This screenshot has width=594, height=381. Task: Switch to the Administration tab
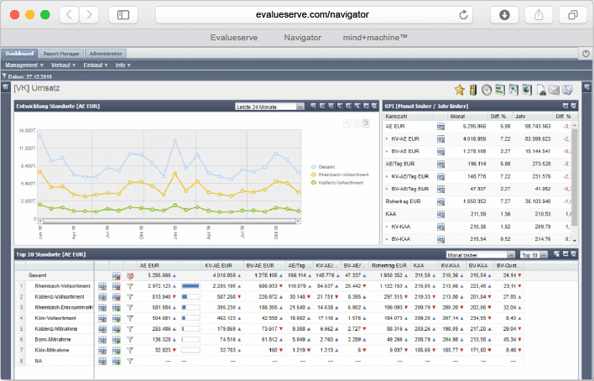click(106, 54)
